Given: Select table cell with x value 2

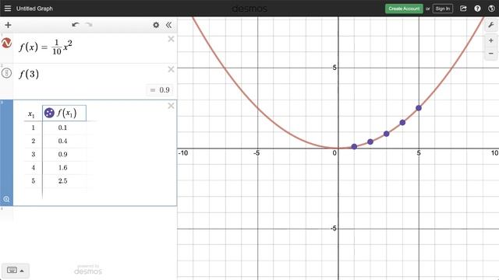Looking at the screenshot, I should (x=33, y=141).
